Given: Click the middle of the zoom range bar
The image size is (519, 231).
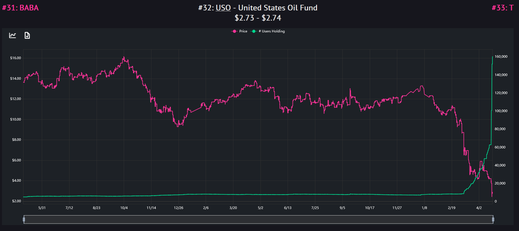Looking at the screenshot, I should 259,219.
